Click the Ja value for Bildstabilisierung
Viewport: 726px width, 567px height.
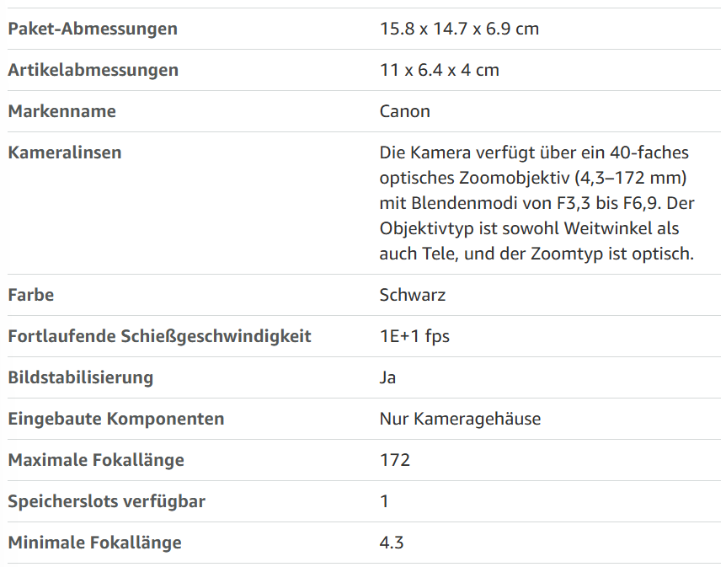tap(387, 377)
